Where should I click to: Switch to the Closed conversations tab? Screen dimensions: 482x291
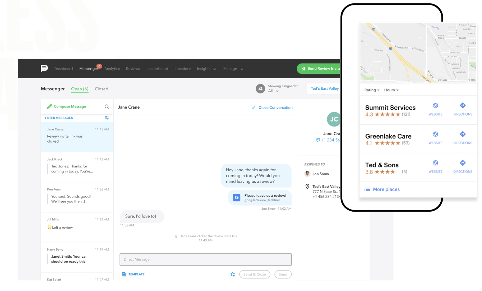point(101,89)
